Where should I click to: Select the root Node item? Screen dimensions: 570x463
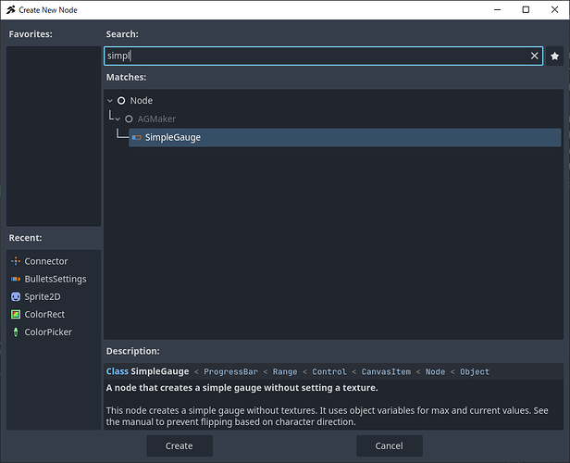[x=142, y=100]
